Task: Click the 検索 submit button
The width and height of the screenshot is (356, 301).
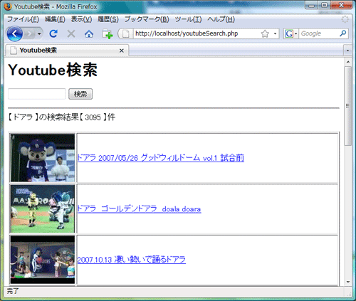Action: tap(80, 94)
